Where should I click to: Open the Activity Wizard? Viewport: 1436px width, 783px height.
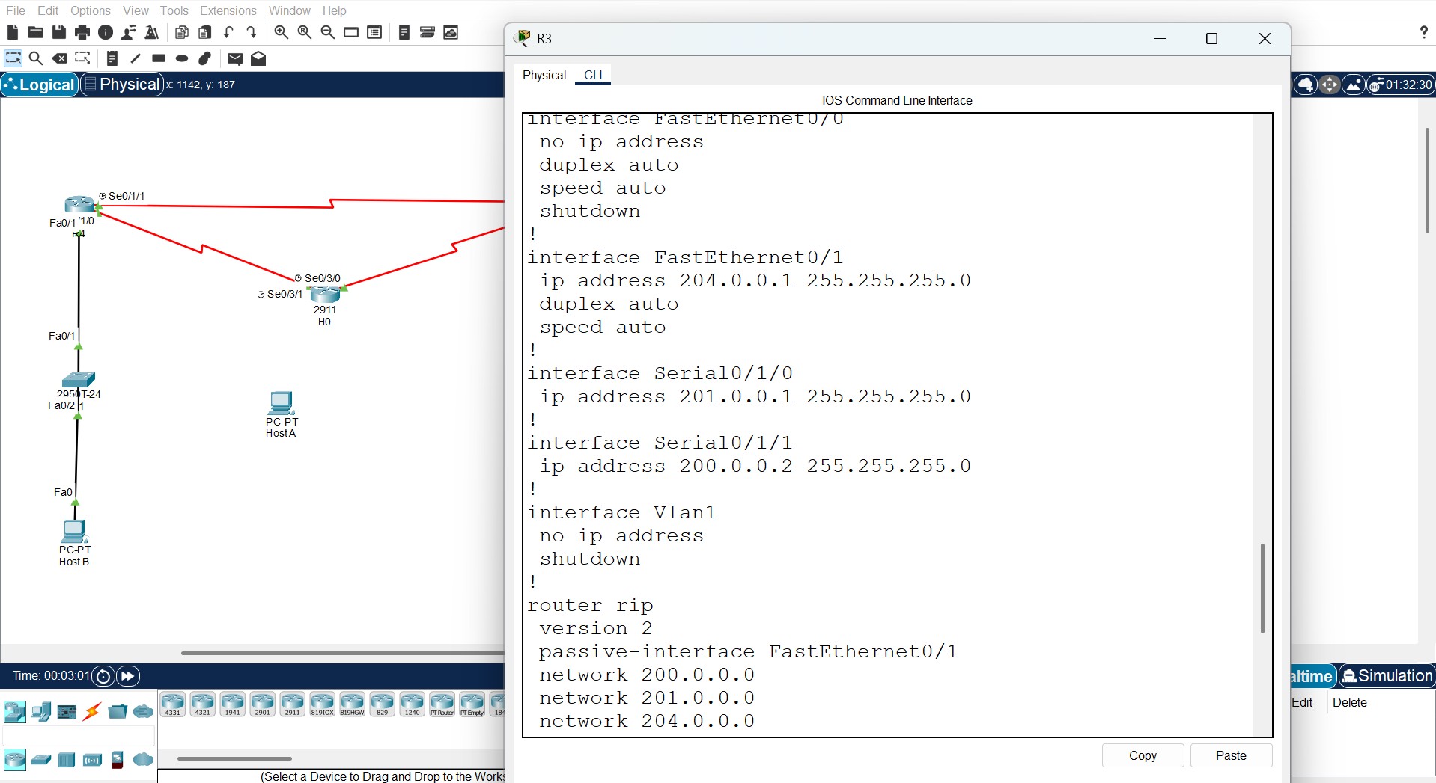click(152, 32)
